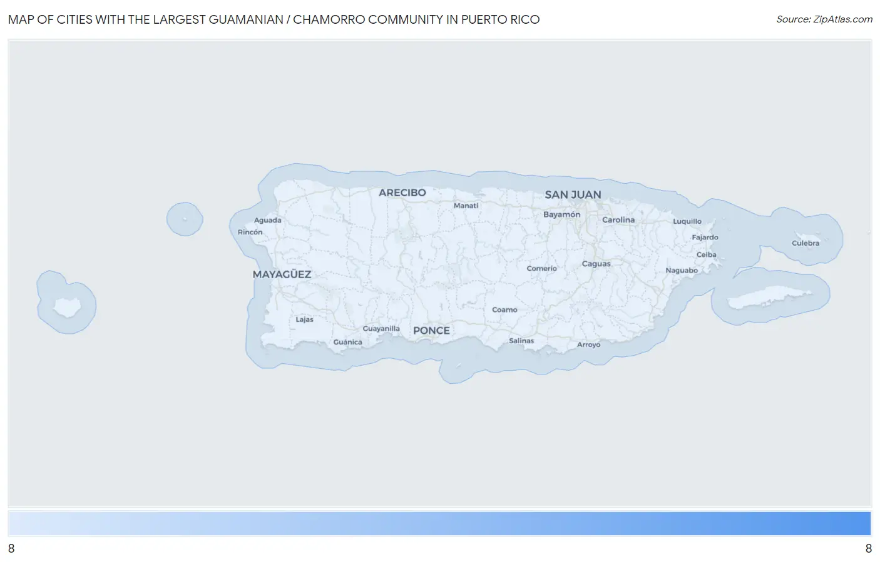Click the ARECIBO label on the map
Viewport: 880px width, 562px height.
402,193
